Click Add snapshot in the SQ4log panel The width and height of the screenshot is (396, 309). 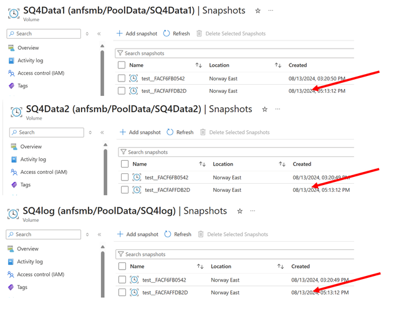click(138, 234)
